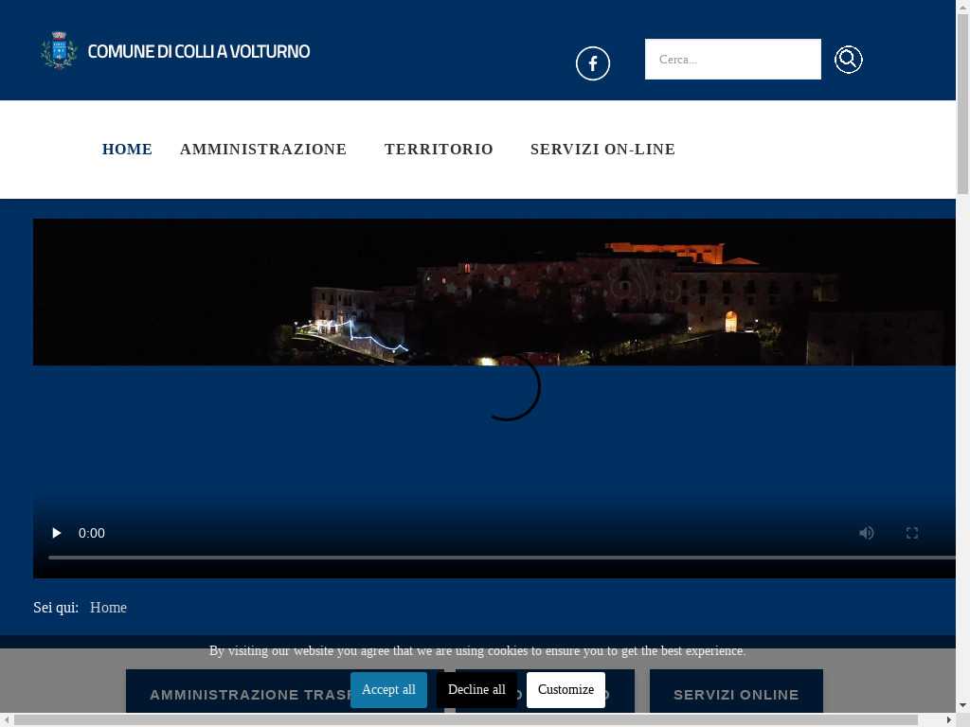
Task: Open the Facebook page icon
Action: (593, 63)
